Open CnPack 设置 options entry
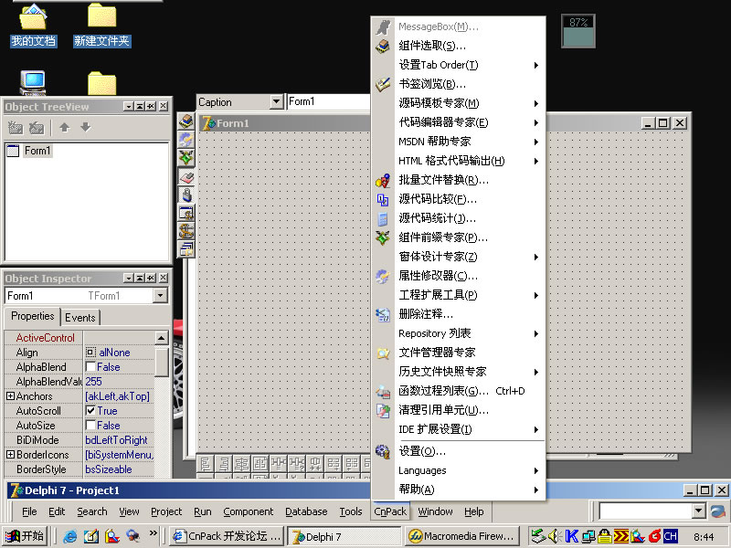This screenshot has width=731, height=548. (422, 451)
